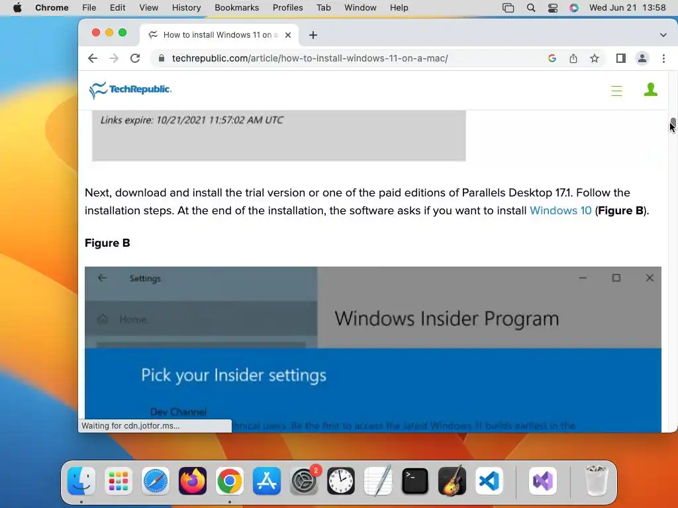Follow the Windows 10 link

coord(560,210)
